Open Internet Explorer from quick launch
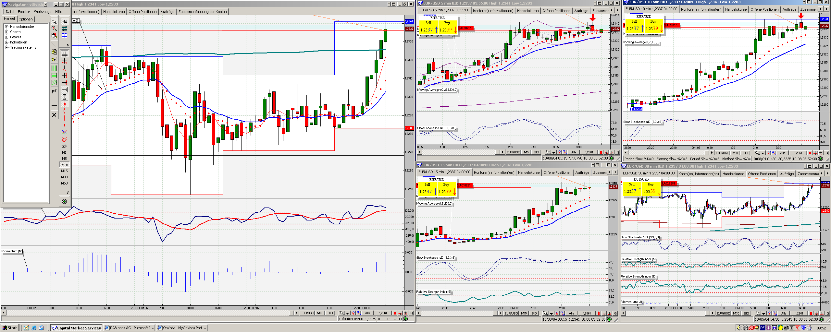Screen dimensions: 831x332 tap(34, 328)
